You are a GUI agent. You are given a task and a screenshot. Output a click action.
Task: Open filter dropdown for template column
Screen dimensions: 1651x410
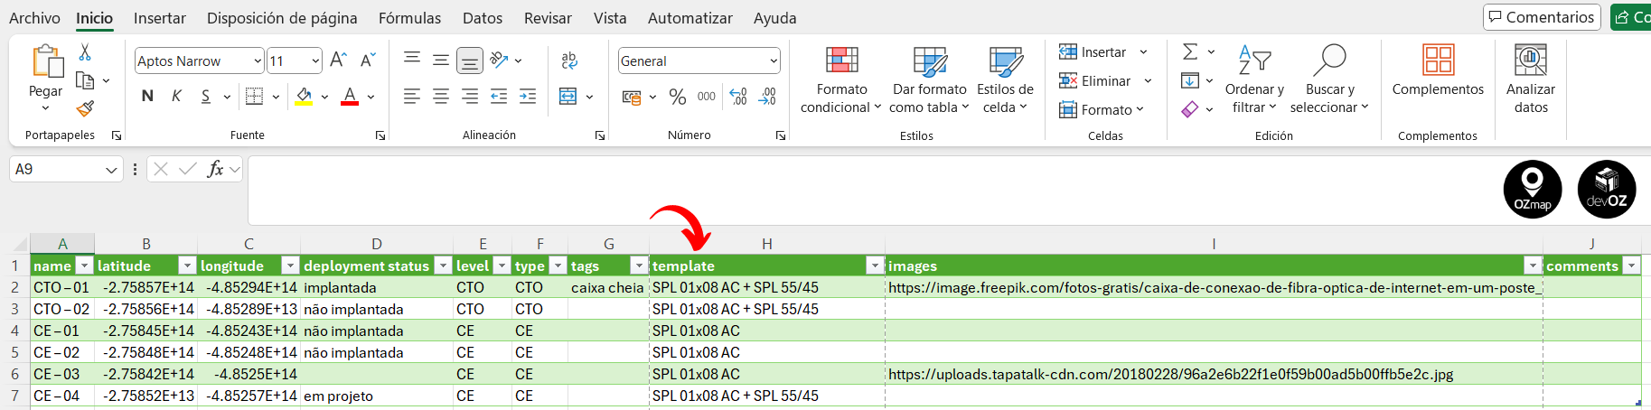coord(874,266)
